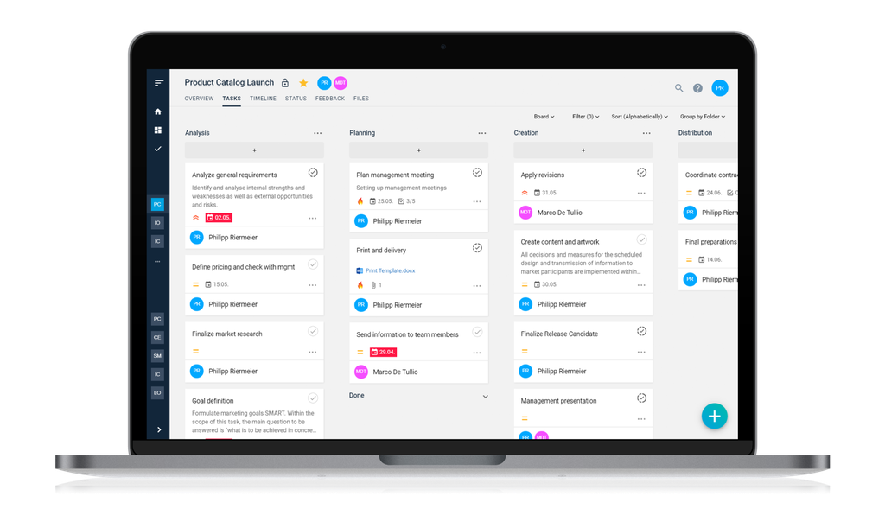Mark Goal definition as done
The width and height of the screenshot is (885, 509).
[313, 398]
